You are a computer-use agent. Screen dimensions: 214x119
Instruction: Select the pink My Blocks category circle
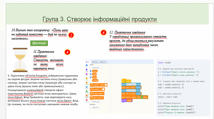coord(87,100)
